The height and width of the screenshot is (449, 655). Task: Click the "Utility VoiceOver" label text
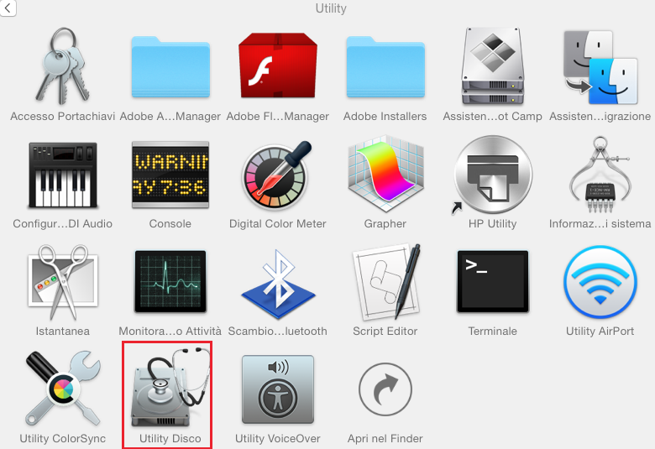point(278,439)
